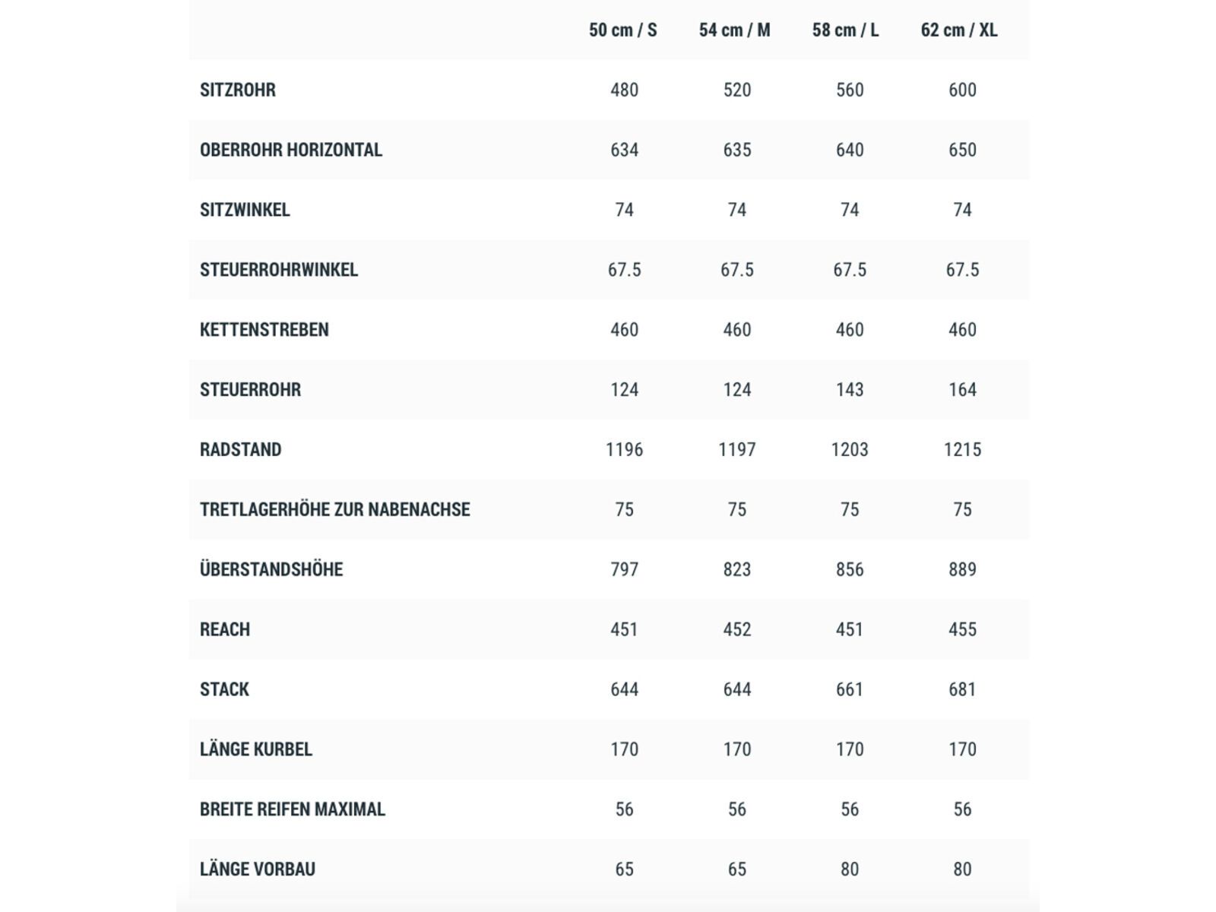Click the 50 cm / S column header
The image size is (1216, 912).
point(622,30)
